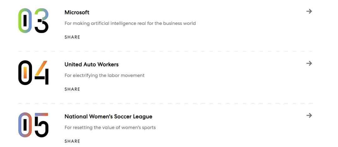The height and width of the screenshot is (147, 338).
Task: Open United Auto Workers via its arrow
Action: tap(309, 63)
